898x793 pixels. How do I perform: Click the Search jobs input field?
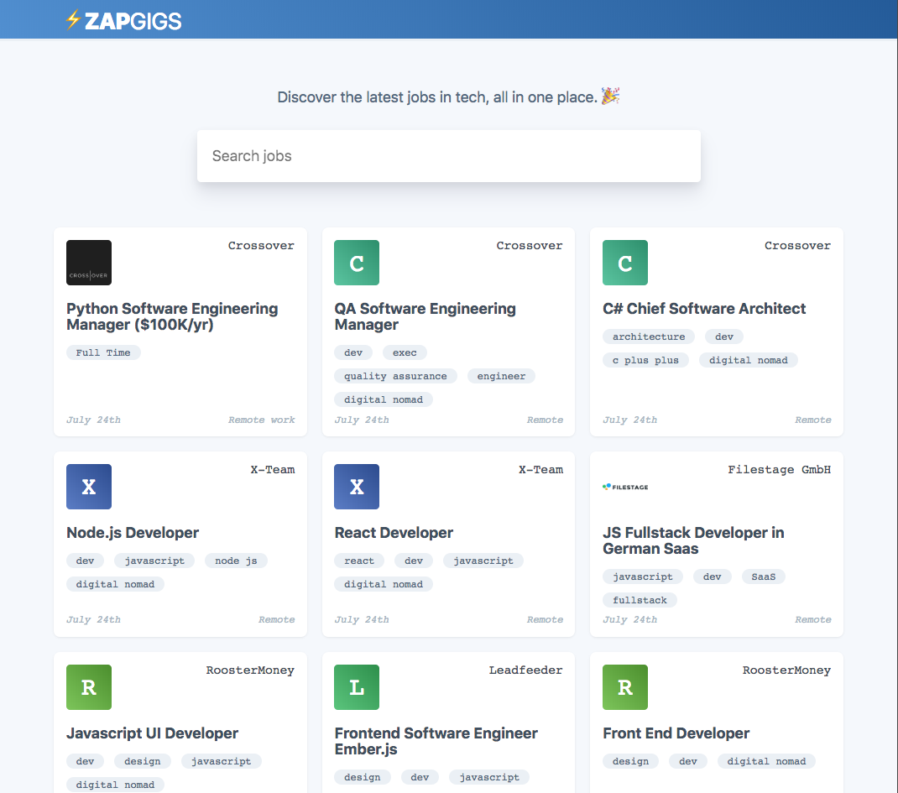(x=448, y=156)
